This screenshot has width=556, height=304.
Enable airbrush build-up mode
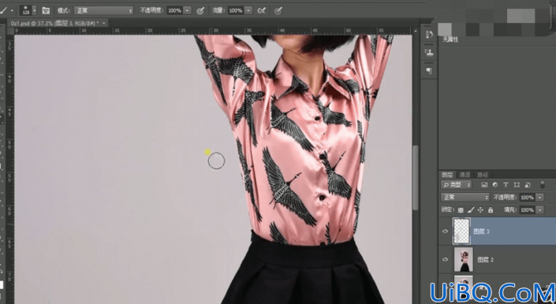(262, 10)
